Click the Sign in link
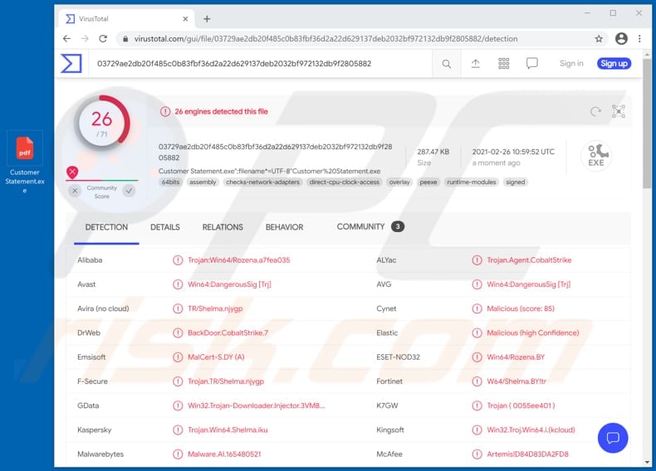The width and height of the screenshot is (656, 471). point(571,64)
